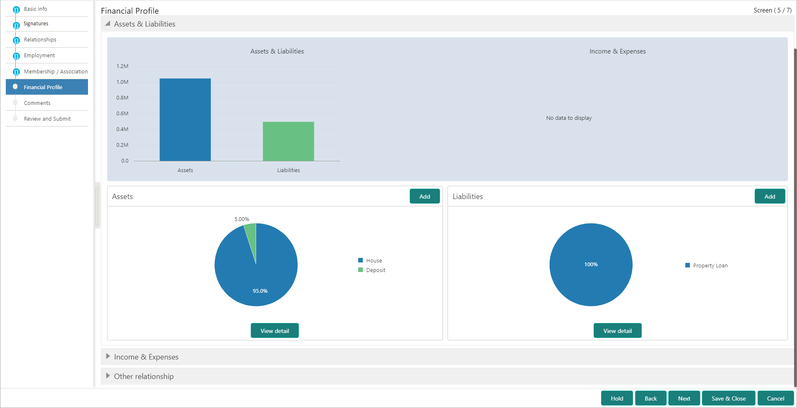Add a new liability
This screenshot has width=797, height=408.
pos(770,196)
